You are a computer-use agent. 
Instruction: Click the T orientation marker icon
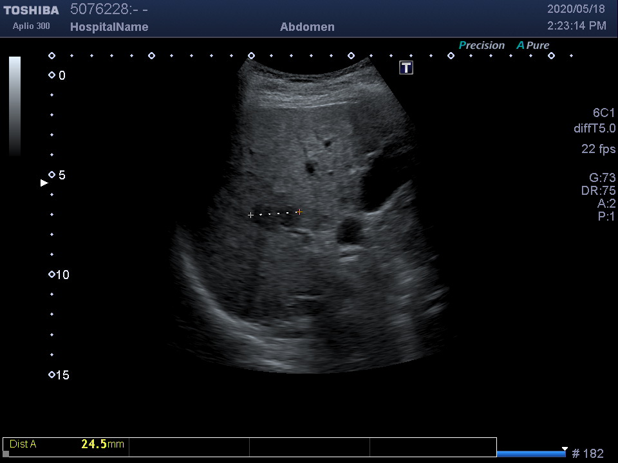pyautogui.click(x=406, y=68)
